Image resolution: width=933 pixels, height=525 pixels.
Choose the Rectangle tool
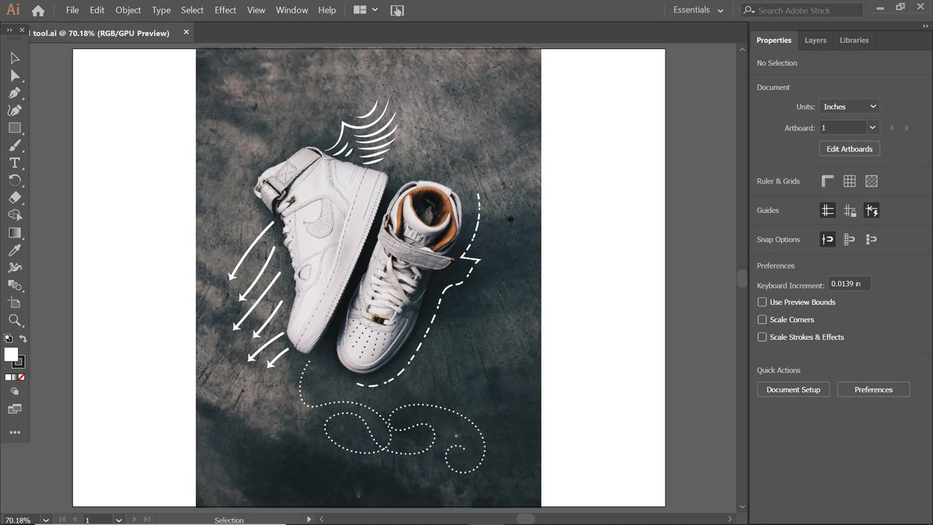click(x=15, y=128)
